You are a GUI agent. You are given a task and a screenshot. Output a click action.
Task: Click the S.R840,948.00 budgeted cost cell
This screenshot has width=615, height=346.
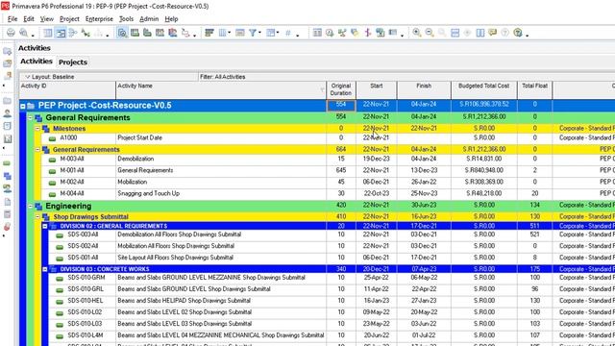coord(484,170)
